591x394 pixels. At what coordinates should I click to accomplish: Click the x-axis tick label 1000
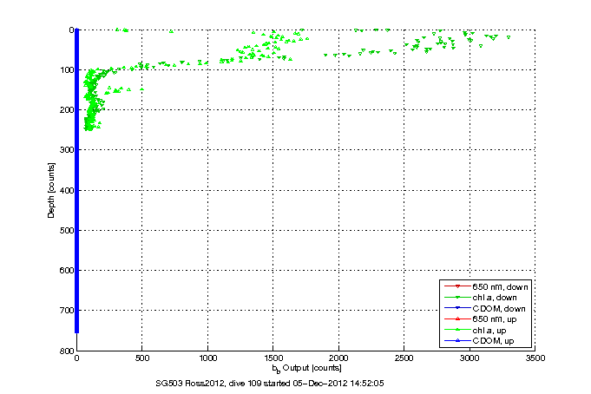coord(207,358)
